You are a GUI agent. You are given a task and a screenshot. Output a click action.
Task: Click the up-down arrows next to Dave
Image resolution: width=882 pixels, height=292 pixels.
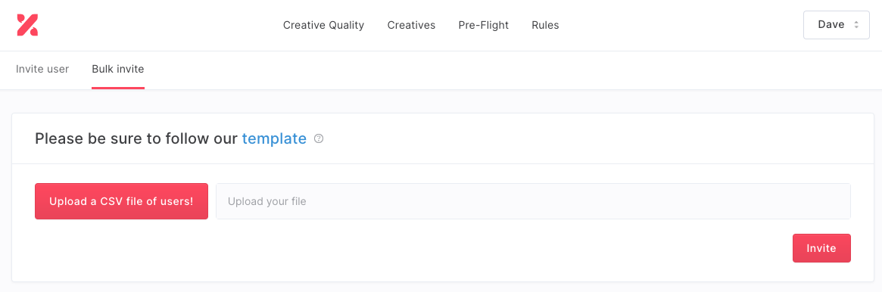(856, 25)
